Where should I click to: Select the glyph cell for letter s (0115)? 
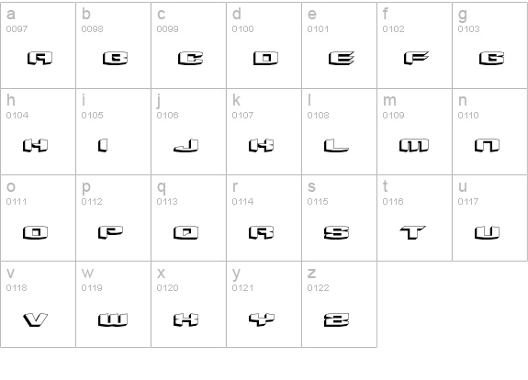[340, 218]
